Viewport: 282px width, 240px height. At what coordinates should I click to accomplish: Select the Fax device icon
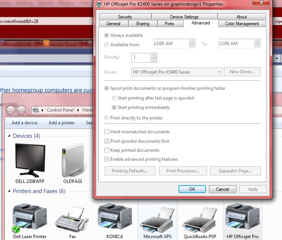click(72, 219)
